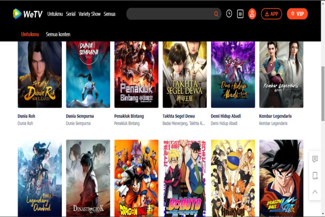Click the Kembar Legendaris bold title link
The width and height of the screenshot is (325, 217).
click(275, 116)
